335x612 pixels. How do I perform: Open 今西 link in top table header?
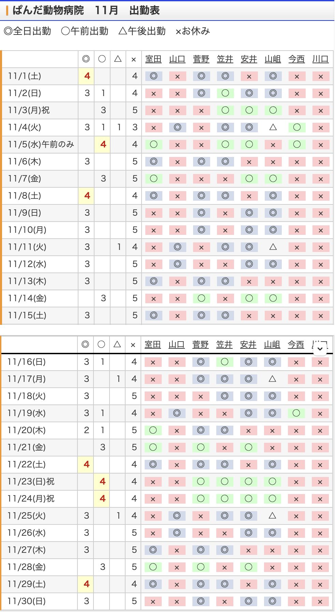(296, 59)
